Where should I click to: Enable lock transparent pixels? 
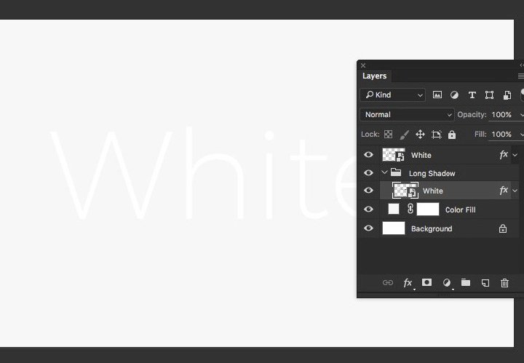click(x=389, y=135)
